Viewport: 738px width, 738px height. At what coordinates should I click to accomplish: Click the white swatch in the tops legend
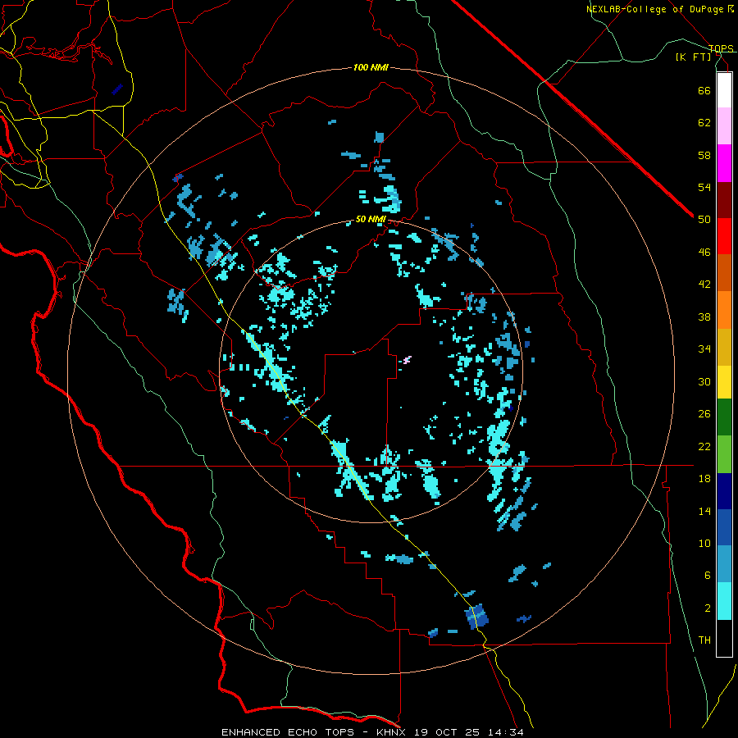(x=724, y=90)
